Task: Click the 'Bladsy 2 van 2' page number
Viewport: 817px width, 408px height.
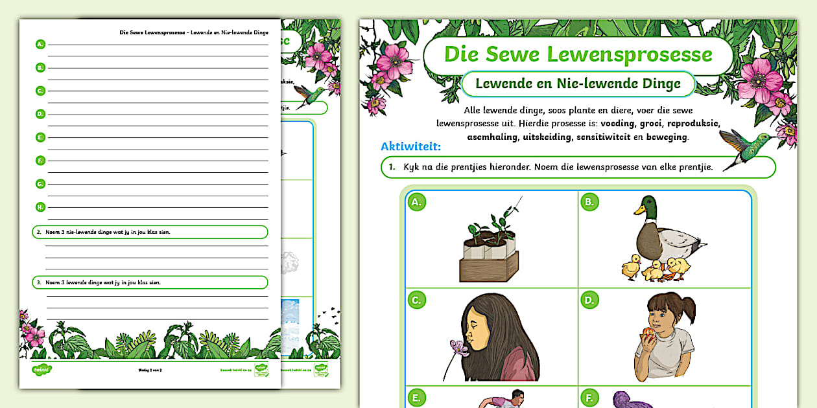Action: [149, 370]
